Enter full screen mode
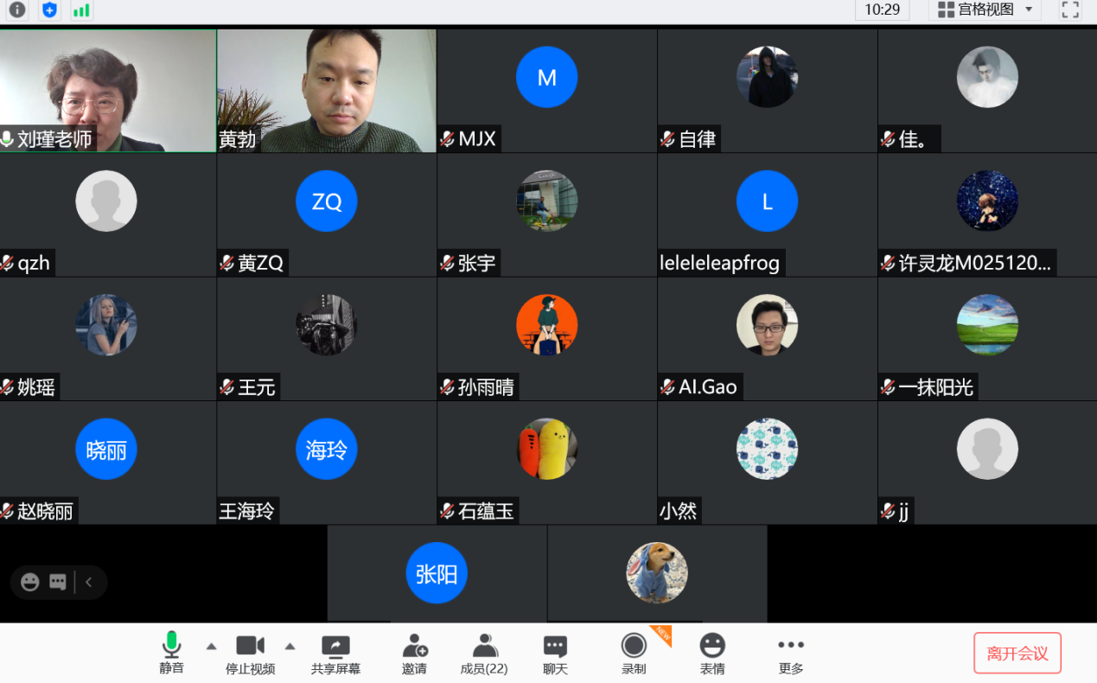Viewport: 1097px width, 683px height. 1070,10
